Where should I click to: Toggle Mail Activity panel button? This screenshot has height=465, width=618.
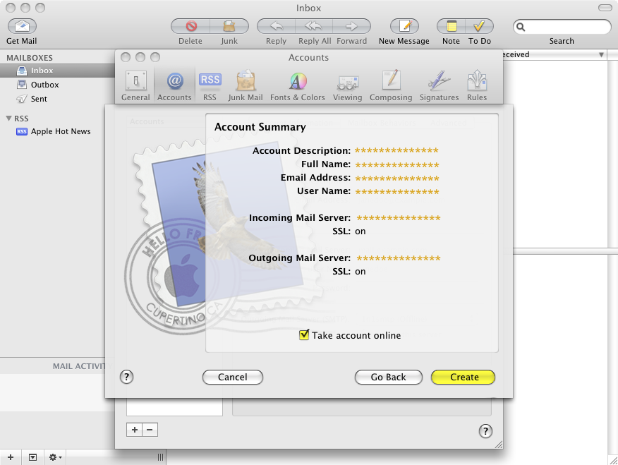[32, 457]
